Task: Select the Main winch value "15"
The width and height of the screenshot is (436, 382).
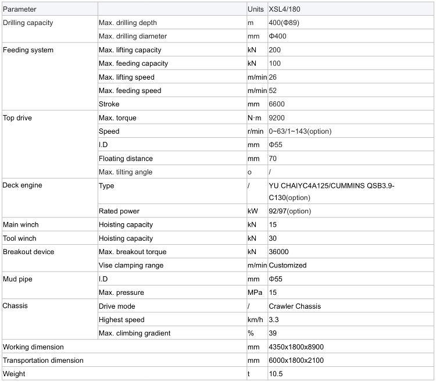Action: click(x=273, y=224)
